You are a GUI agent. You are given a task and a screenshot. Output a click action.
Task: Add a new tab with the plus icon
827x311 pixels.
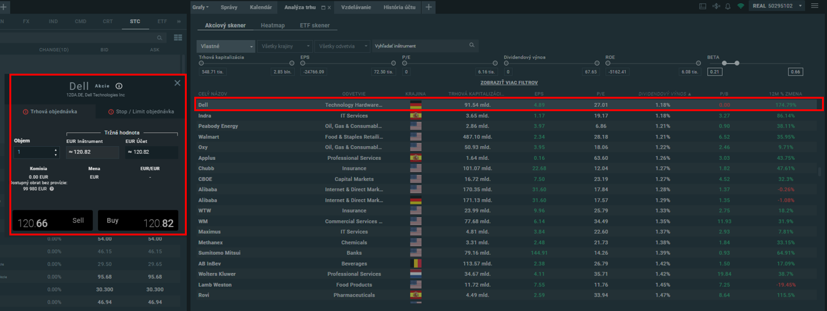coord(428,7)
